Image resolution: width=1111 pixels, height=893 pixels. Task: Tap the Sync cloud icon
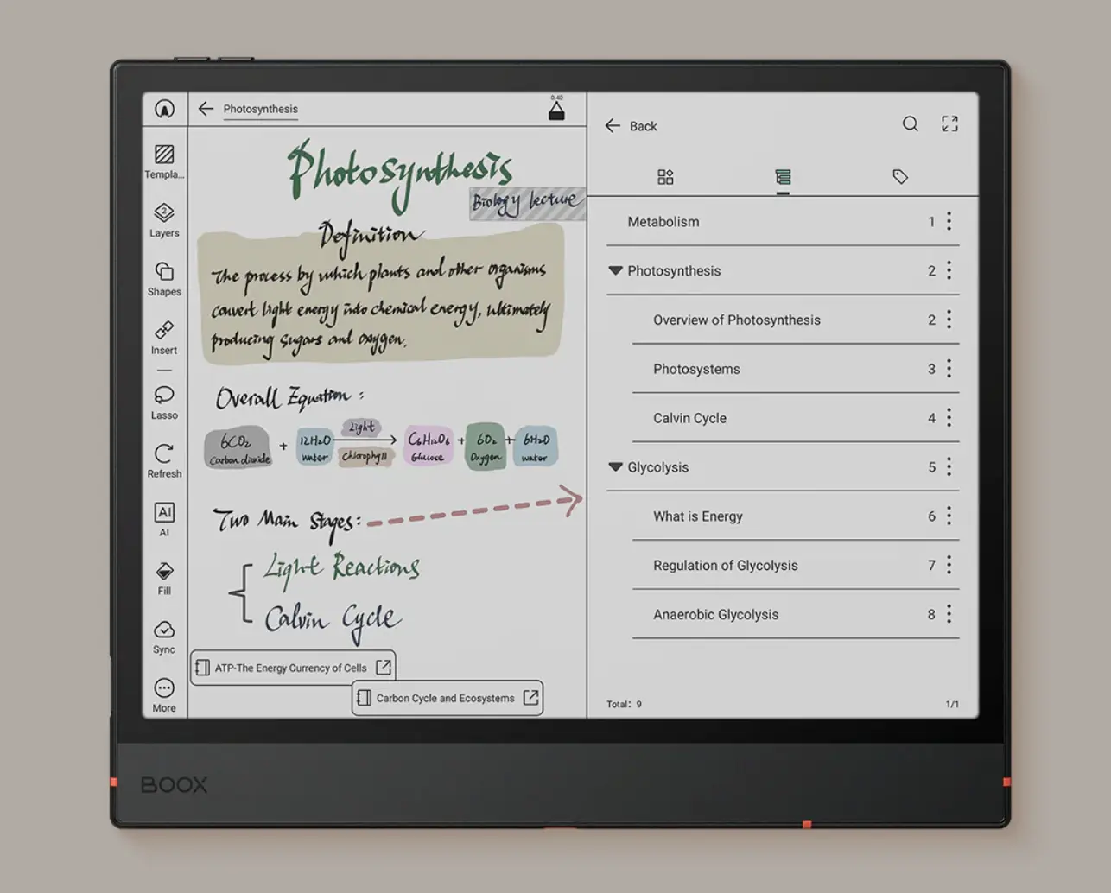(164, 630)
